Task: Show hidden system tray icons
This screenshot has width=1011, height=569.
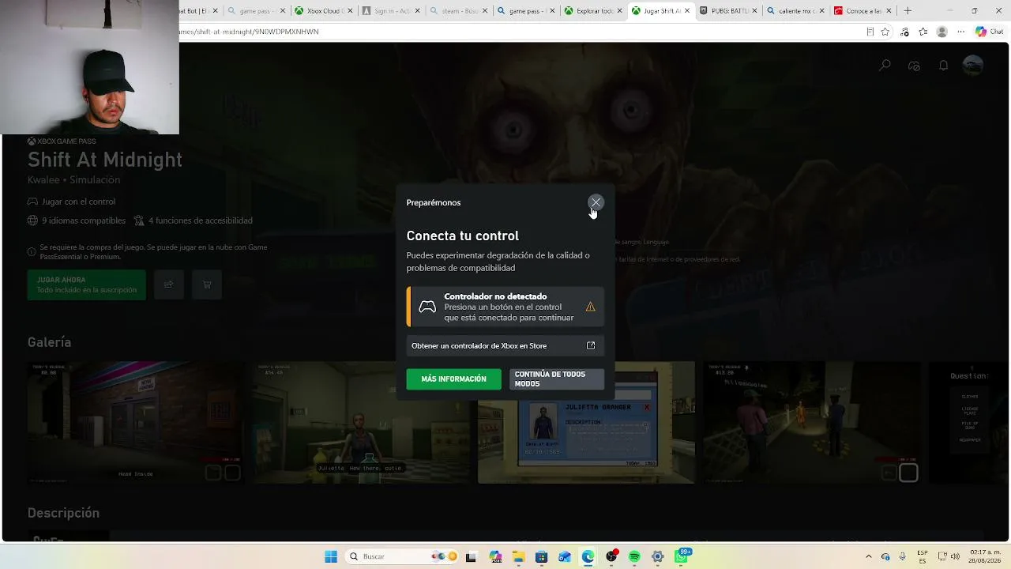Action: point(869,556)
